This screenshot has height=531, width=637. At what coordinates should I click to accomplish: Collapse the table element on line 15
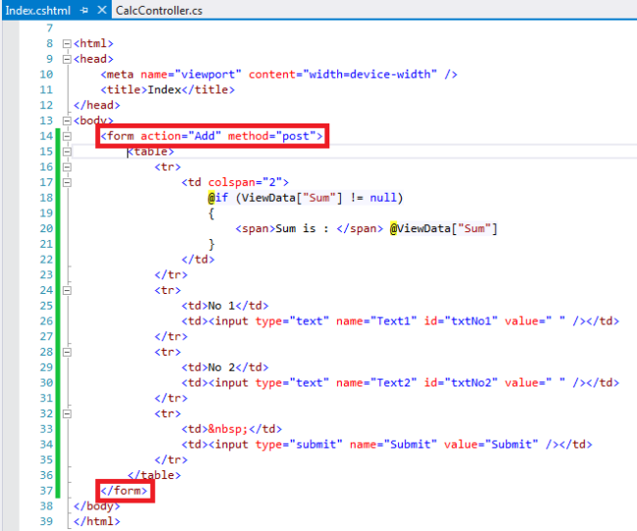click(x=67, y=152)
